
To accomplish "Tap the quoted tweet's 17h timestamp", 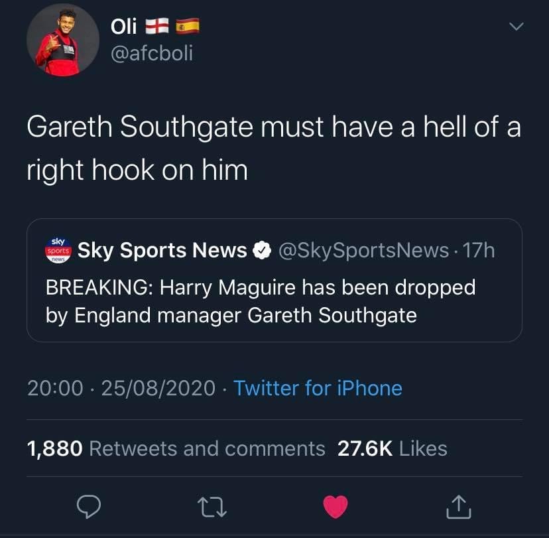I will click(479, 251).
